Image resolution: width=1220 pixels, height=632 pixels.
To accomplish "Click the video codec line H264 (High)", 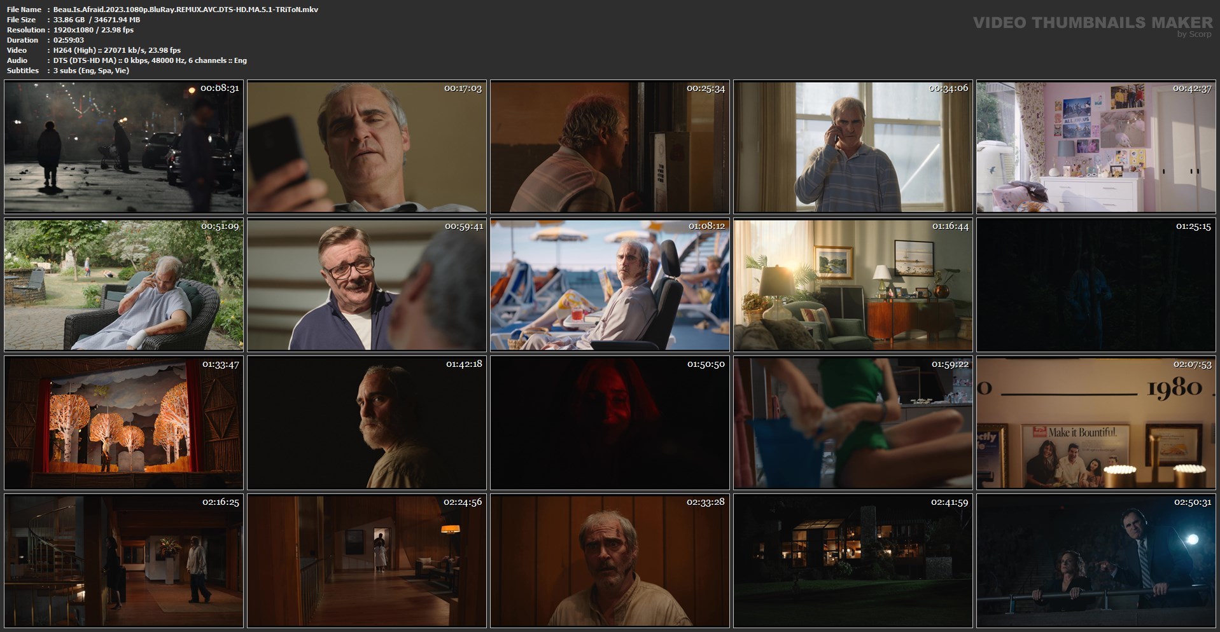I will [x=117, y=50].
